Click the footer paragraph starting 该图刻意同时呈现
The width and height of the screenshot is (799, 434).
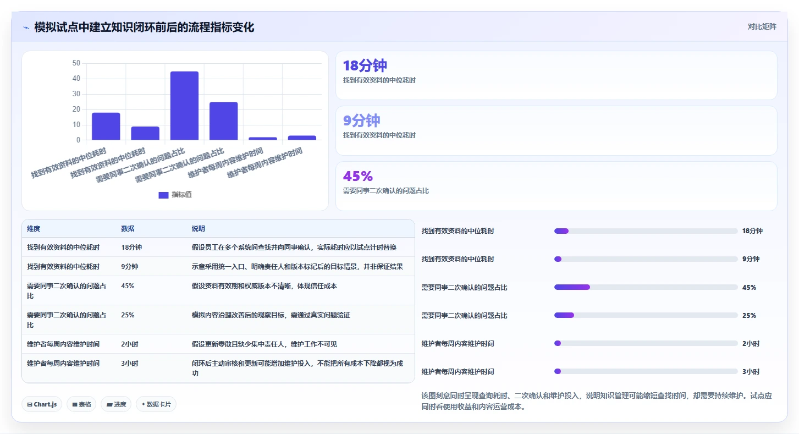click(597, 402)
